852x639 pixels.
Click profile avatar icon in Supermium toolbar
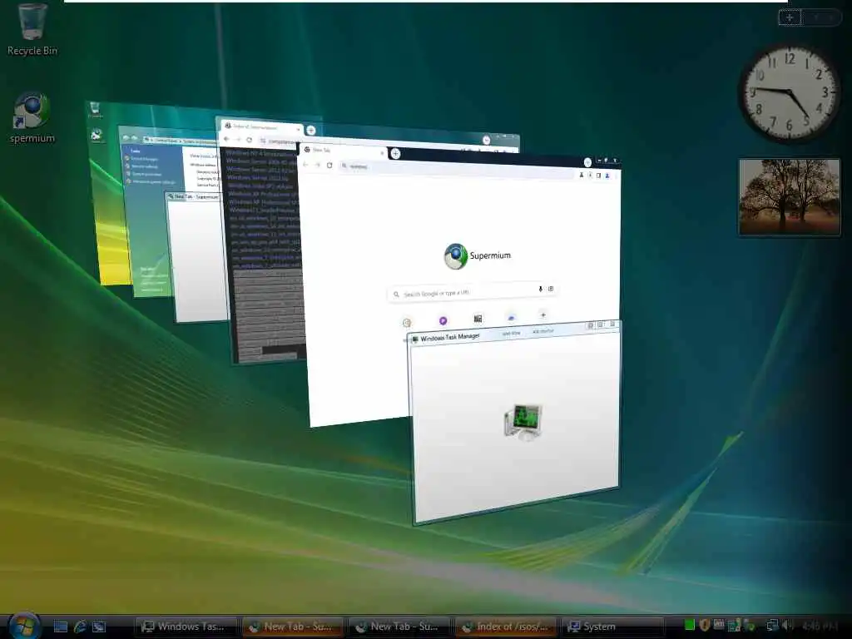click(x=607, y=176)
